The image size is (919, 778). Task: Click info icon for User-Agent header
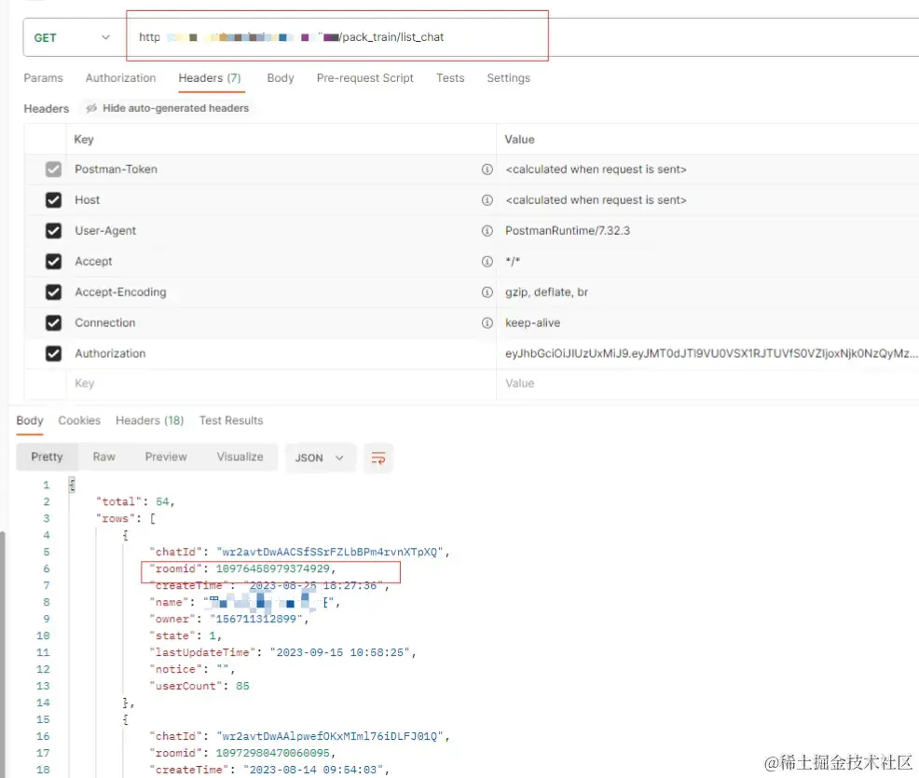(487, 231)
